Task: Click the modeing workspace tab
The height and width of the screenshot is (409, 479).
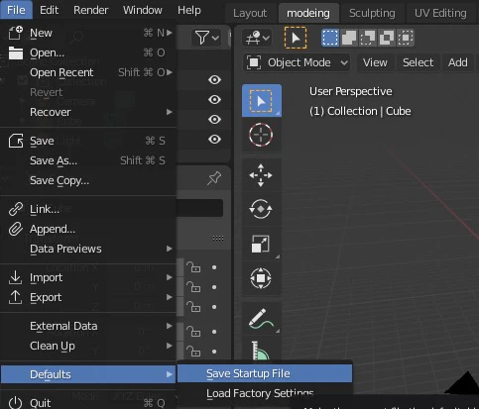Action: point(308,13)
